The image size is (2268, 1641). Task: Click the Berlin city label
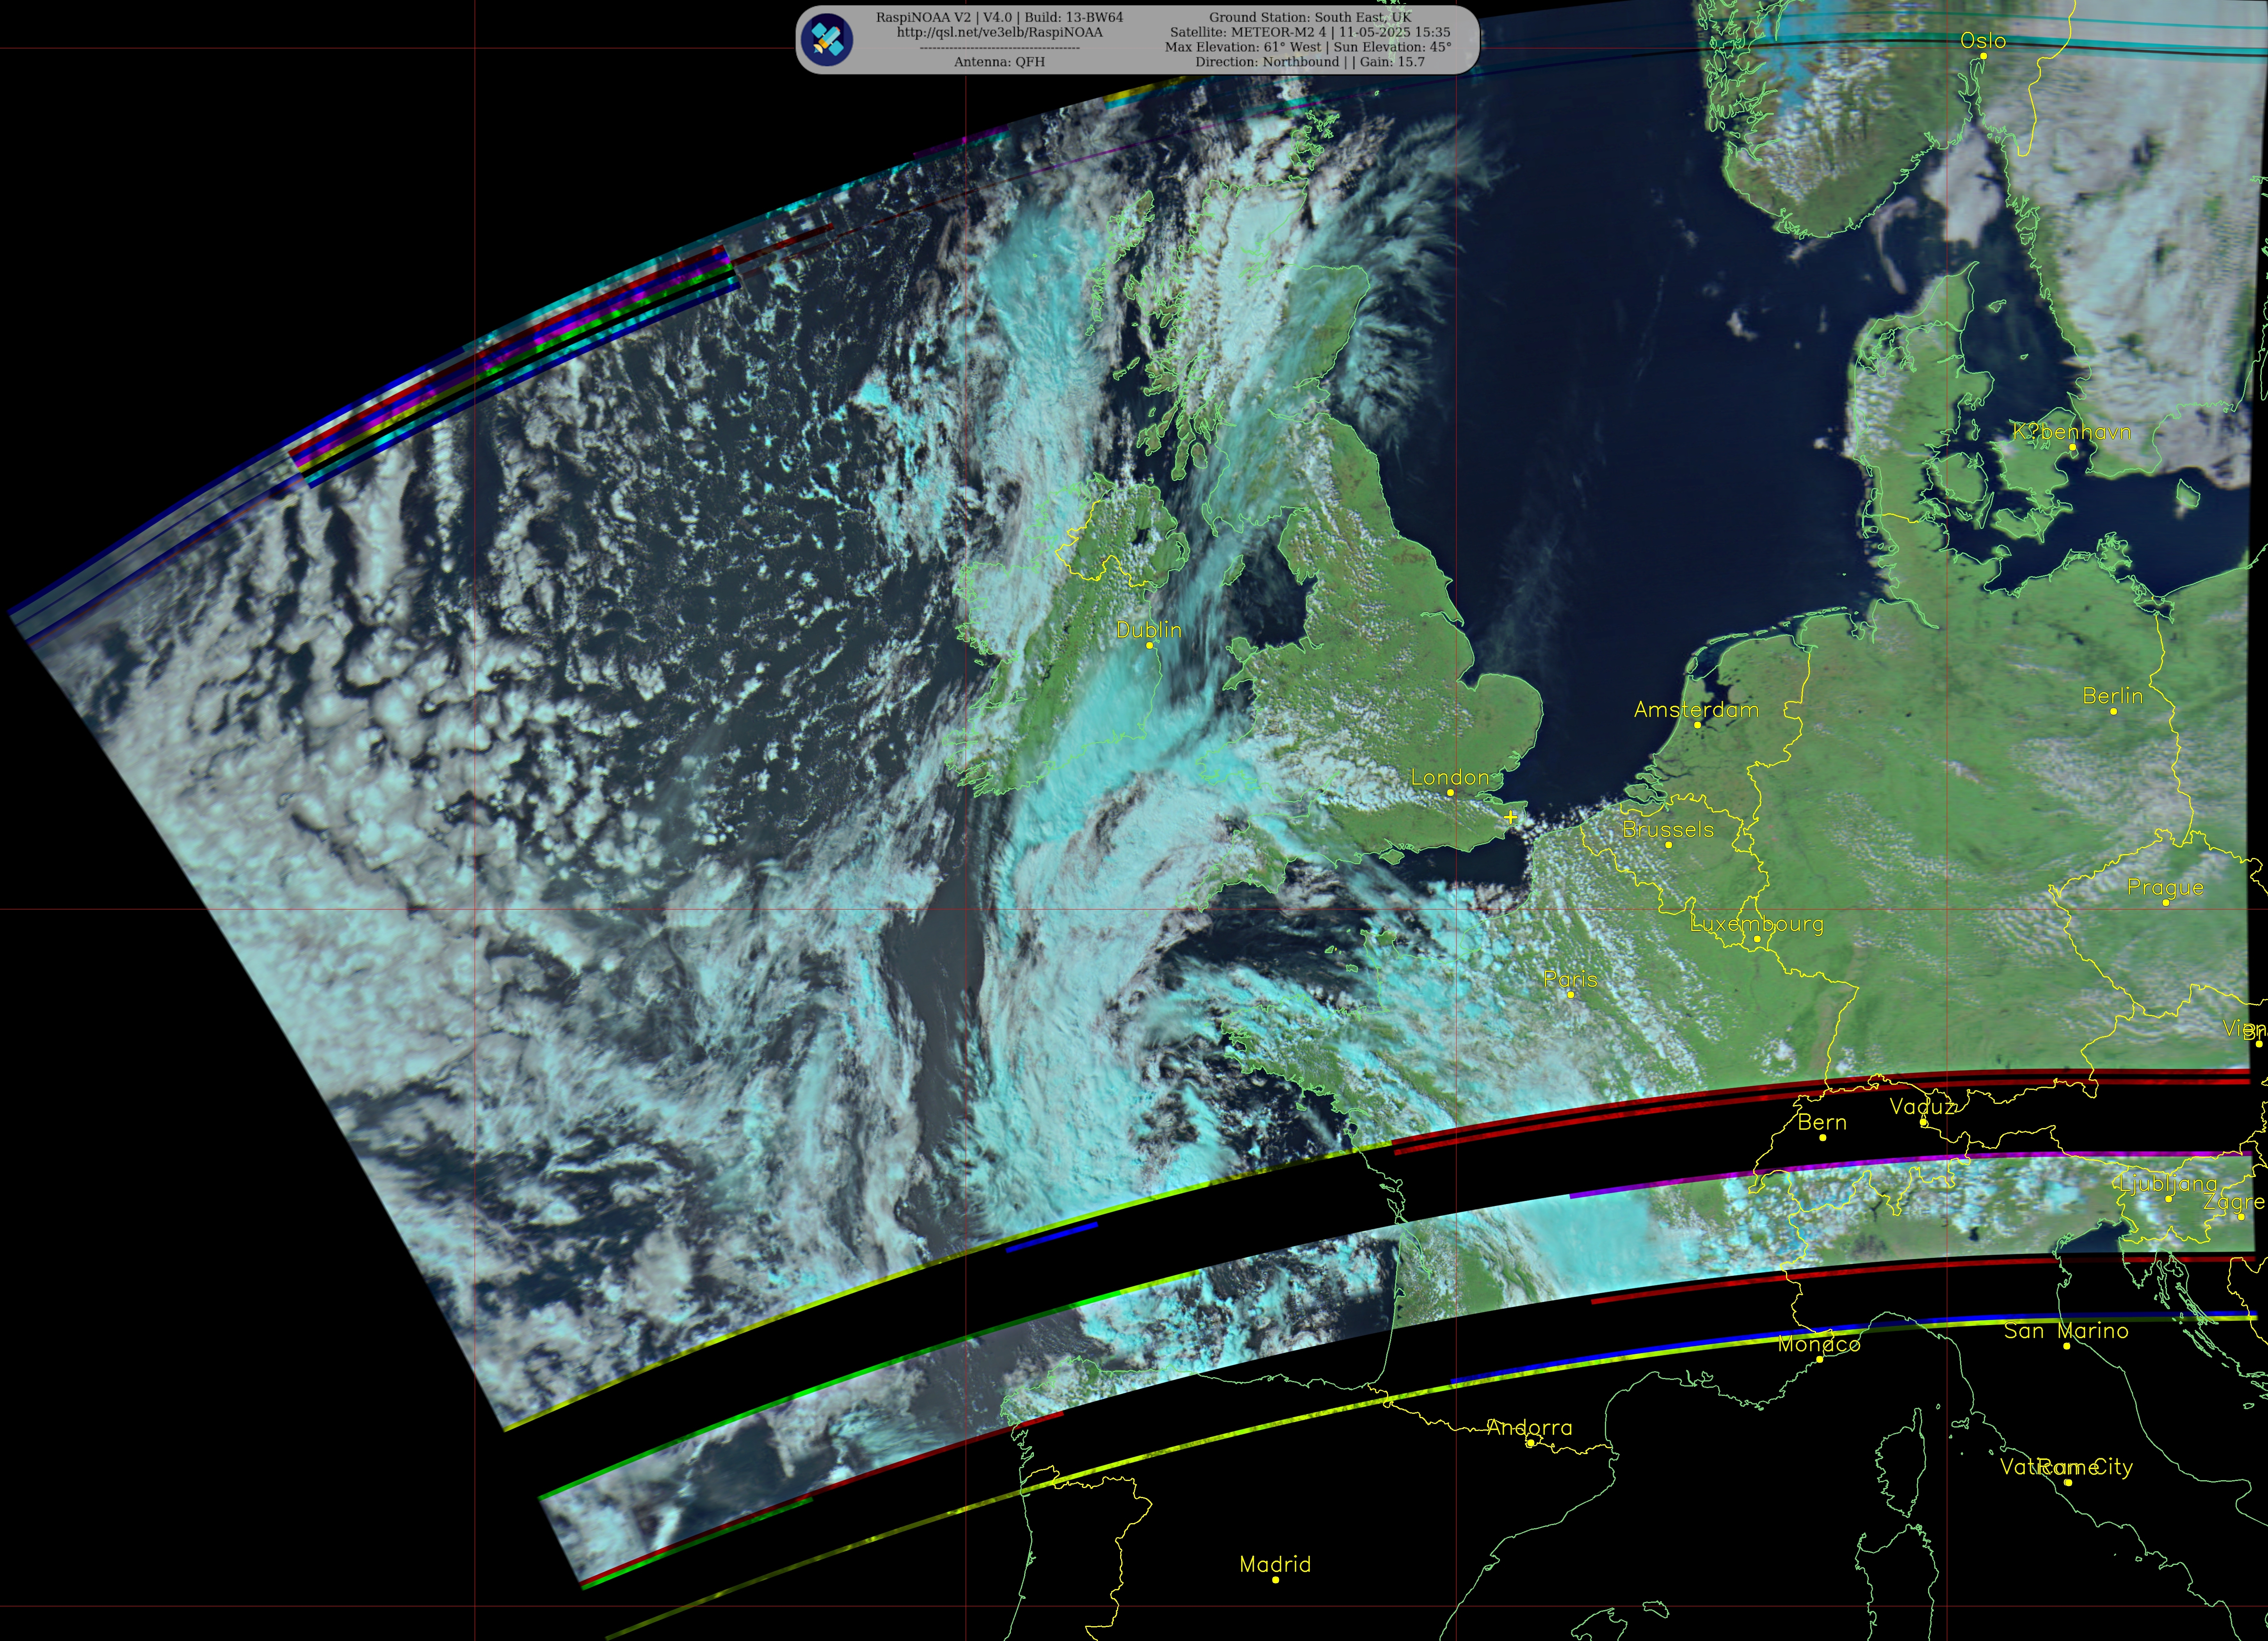coord(2113,696)
